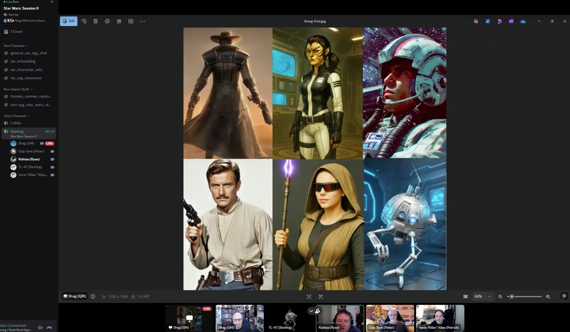
Task: Collapse the Text Channels category
Action: [16, 46]
